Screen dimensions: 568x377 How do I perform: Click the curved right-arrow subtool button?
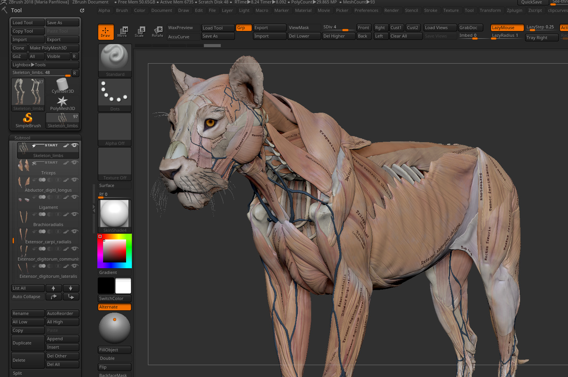pyautogui.click(x=54, y=297)
